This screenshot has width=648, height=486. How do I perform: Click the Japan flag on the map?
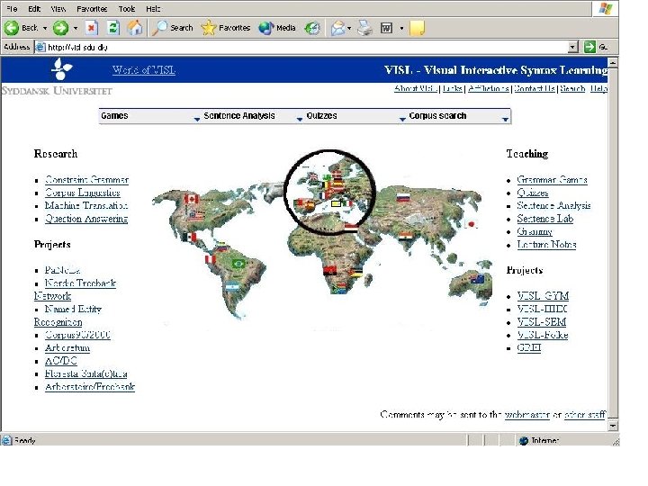click(x=471, y=224)
